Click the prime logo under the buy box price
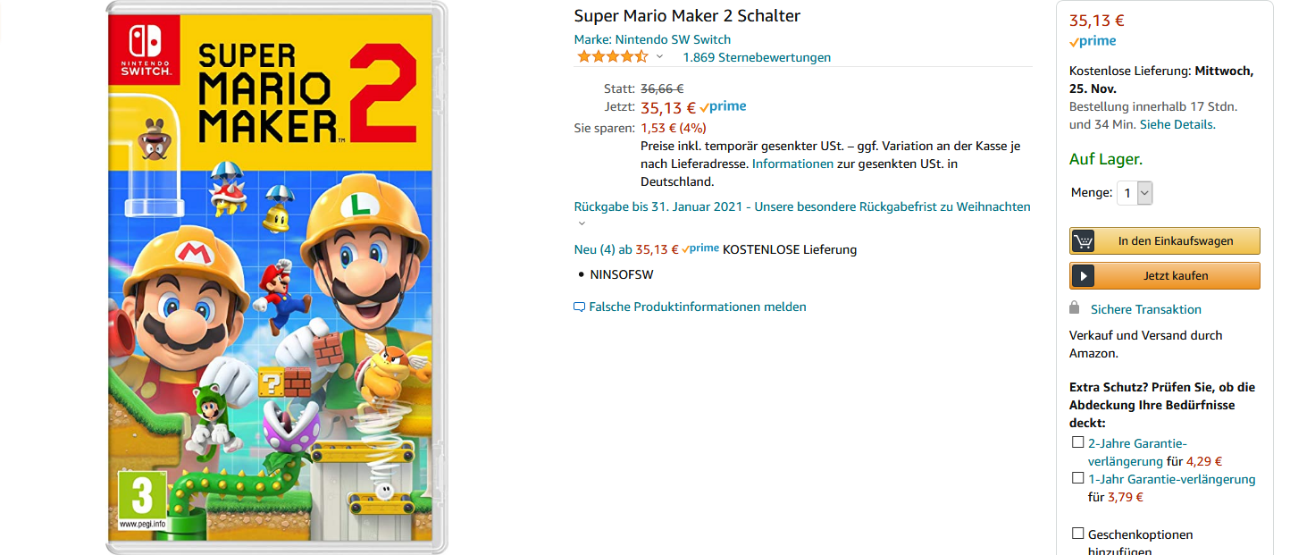This screenshot has height=555, width=1290. [1093, 41]
